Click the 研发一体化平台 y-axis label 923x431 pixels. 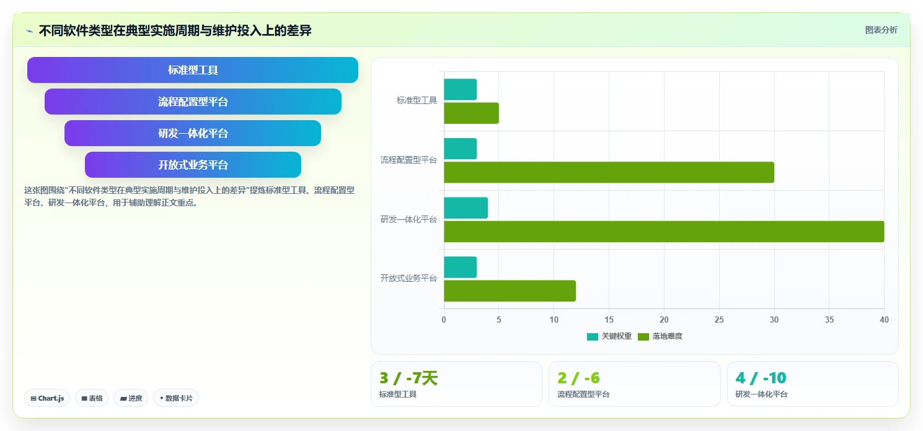tap(409, 219)
